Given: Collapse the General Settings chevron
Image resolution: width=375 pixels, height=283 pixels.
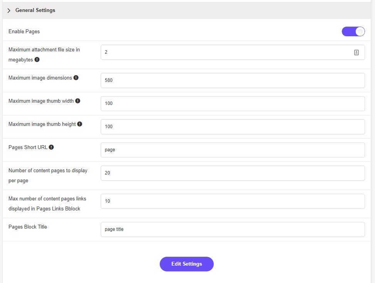Looking at the screenshot, I should [x=9, y=10].
